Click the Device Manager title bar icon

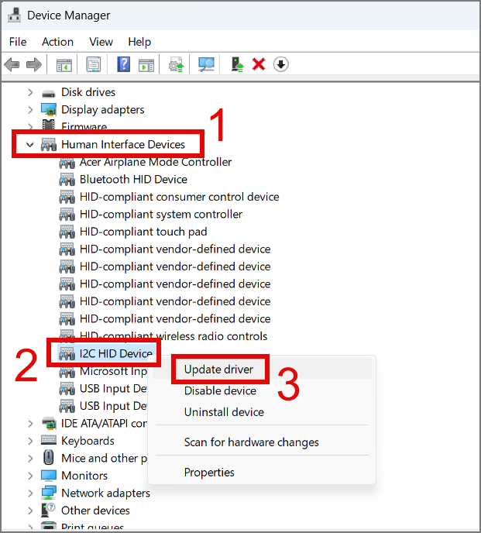click(14, 15)
